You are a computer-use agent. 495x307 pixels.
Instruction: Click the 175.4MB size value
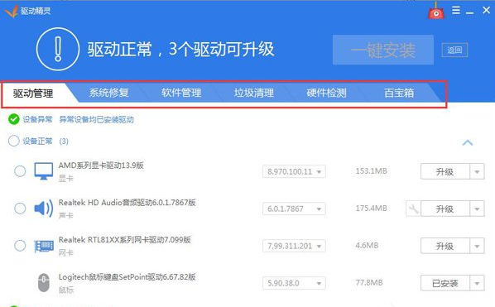tap(371, 209)
